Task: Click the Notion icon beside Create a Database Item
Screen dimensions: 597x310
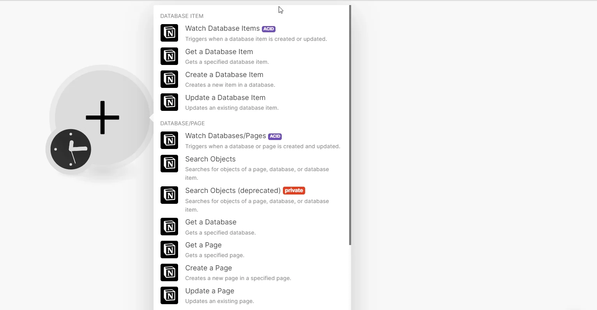Action: coord(169,79)
